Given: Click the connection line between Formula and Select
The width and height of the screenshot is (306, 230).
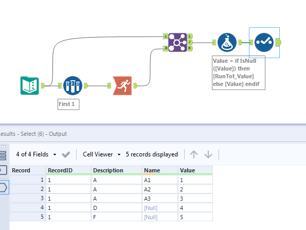Looking at the screenshot, I should pyautogui.click(x=246, y=42).
